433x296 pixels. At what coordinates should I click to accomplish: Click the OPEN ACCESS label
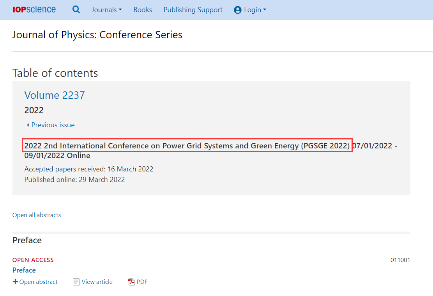click(x=33, y=260)
